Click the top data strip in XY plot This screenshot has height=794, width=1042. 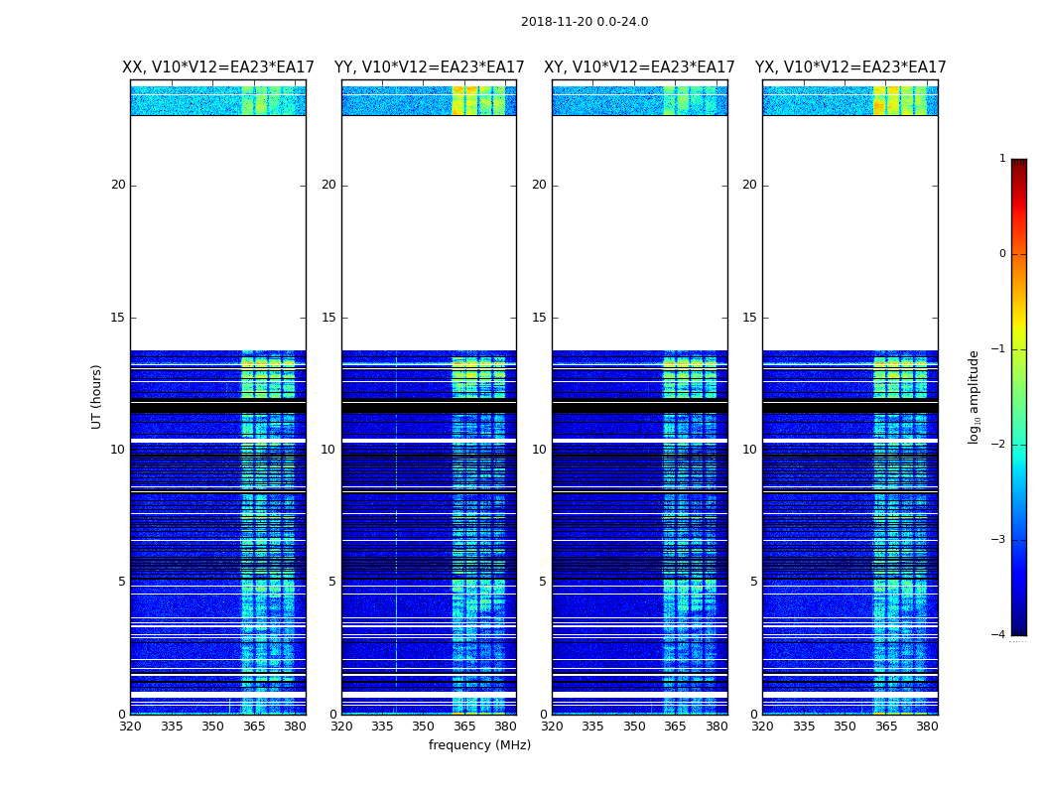[639, 100]
